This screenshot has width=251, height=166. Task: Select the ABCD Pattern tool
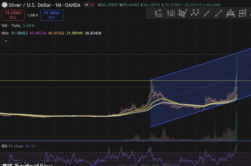pyautogui.click(x=195, y=13)
